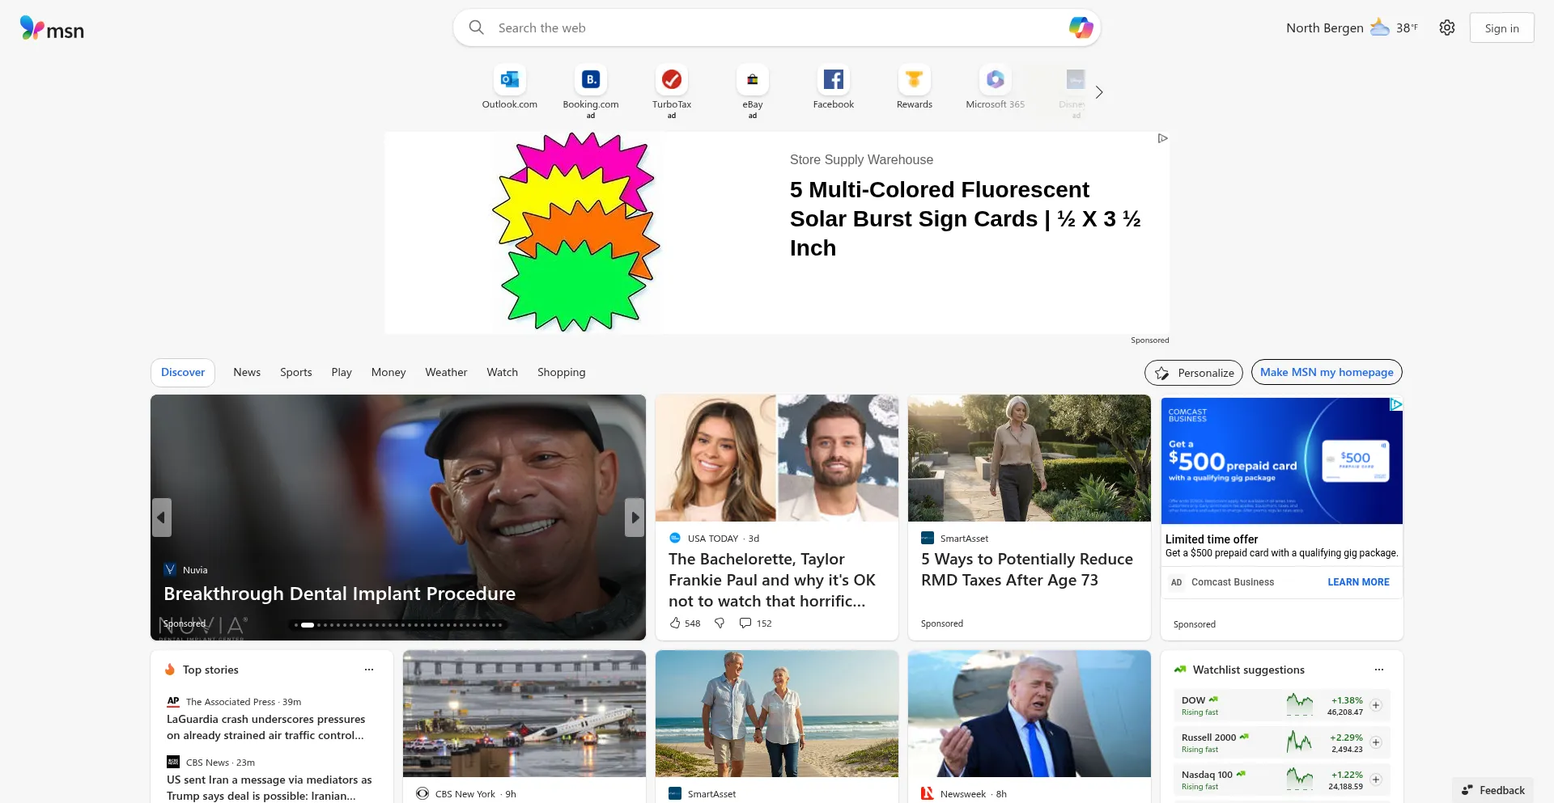Viewport: 1554px width, 803px height.
Task: Go to next slide in carousel
Action: pos(635,518)
